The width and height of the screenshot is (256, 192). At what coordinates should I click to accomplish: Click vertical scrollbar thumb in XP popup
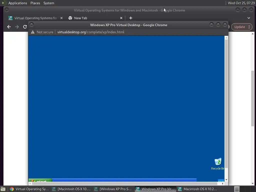226,104
